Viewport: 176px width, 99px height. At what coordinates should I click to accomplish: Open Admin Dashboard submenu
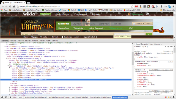tap(97, 28)
